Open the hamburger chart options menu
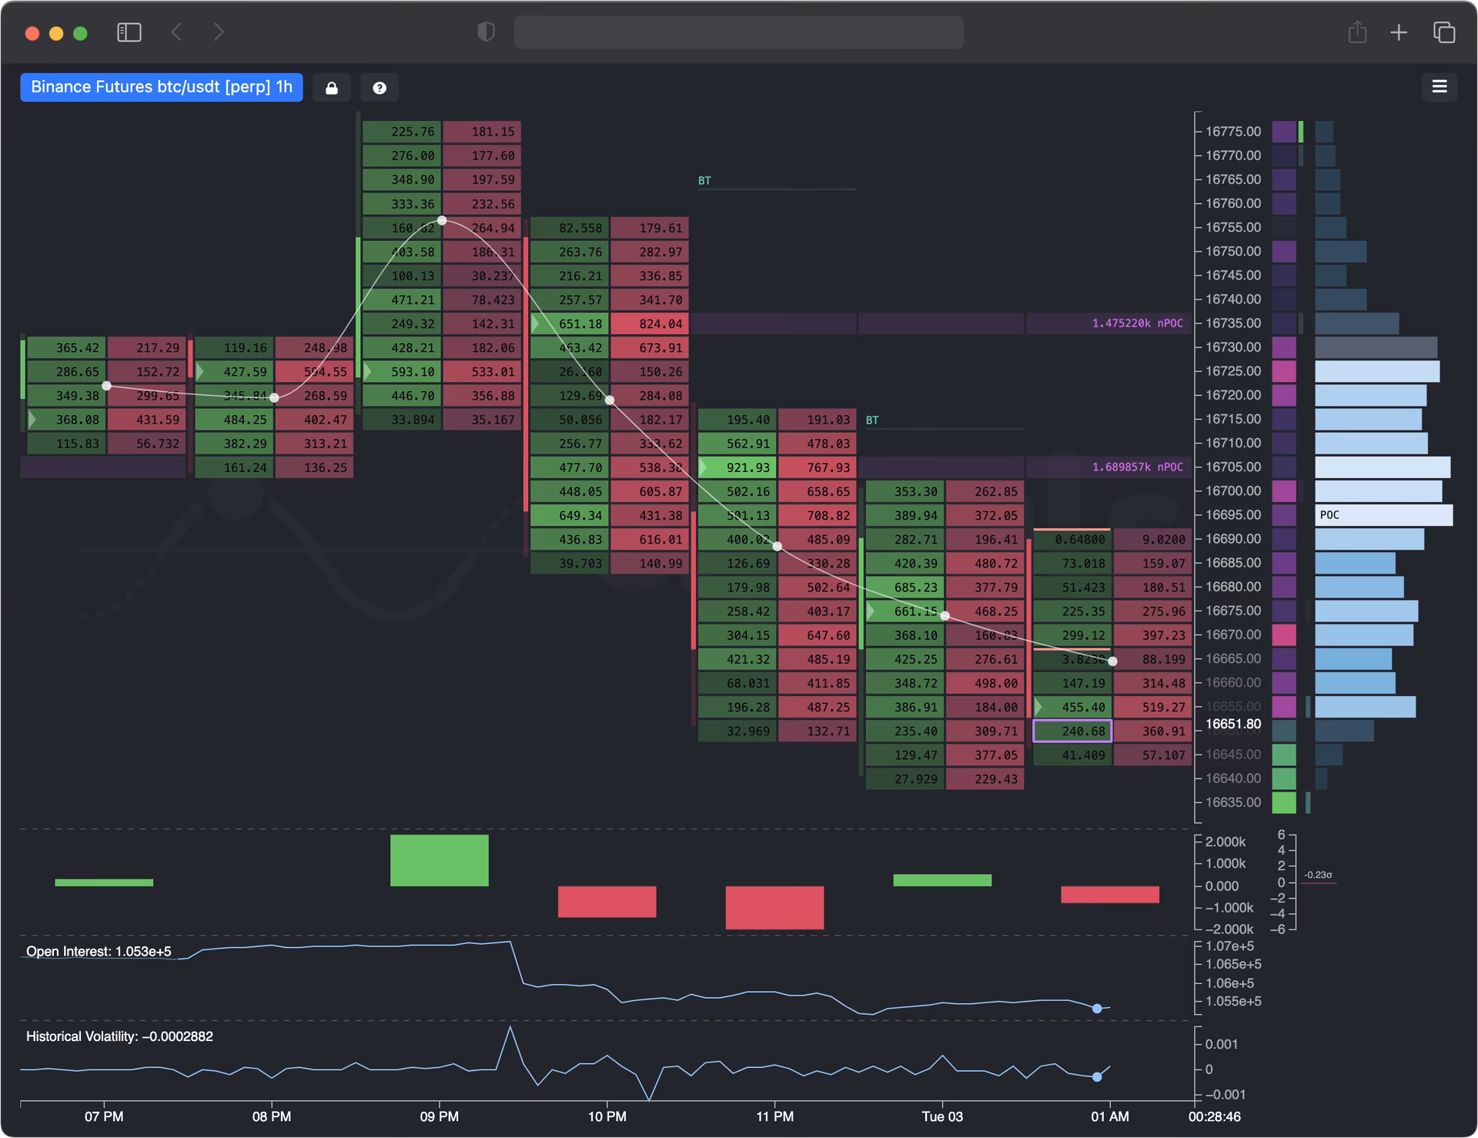The height and width of the screenshot is (1138, 1478). point(1439,87)
